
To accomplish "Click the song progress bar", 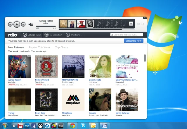I will (x=46, y=26).
